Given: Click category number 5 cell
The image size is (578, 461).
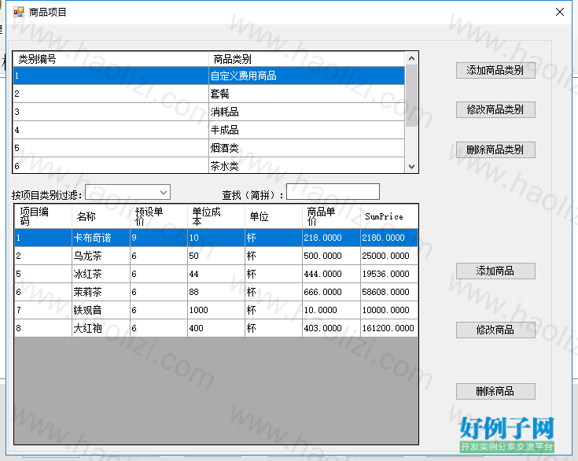Looking at the screenshot, I should click(111, 148).
